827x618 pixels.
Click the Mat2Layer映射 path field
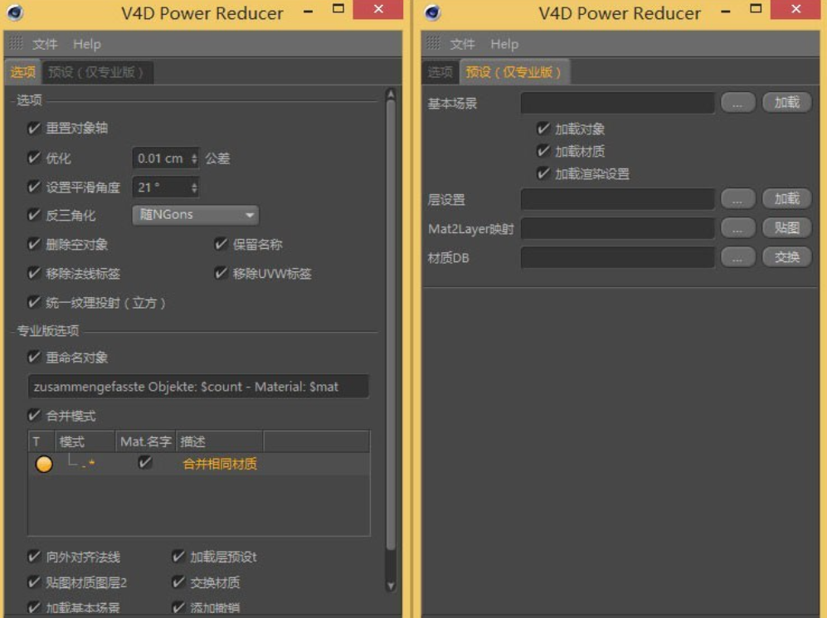click(x=618, y=228)
